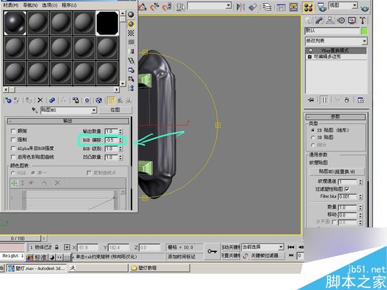Select the 3D 贴图 radio button

313,137
